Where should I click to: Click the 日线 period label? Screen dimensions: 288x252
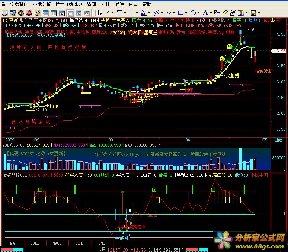pos(278,140)
